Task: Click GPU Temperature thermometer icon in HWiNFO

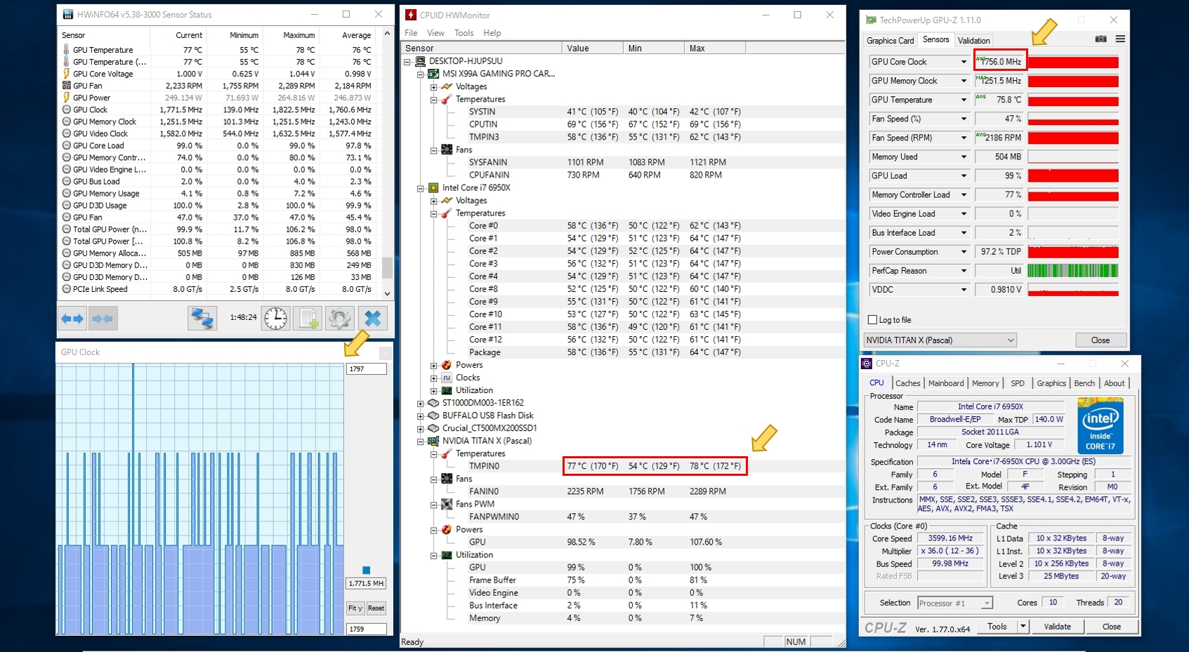Action: point(66,50)
